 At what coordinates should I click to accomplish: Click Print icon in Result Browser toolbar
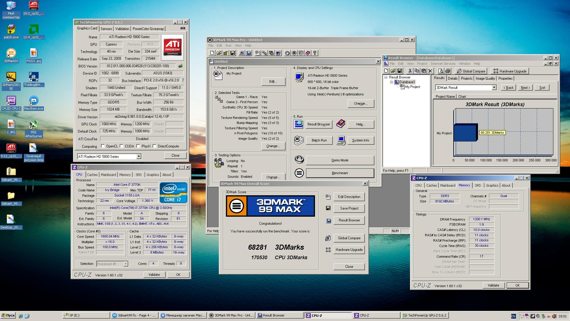[x=448, y=71]
